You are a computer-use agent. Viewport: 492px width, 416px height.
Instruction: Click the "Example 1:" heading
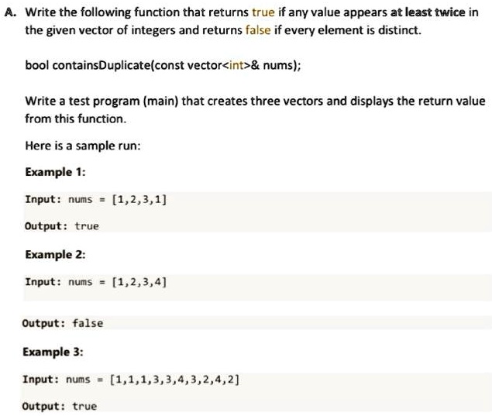click(55, 172)
